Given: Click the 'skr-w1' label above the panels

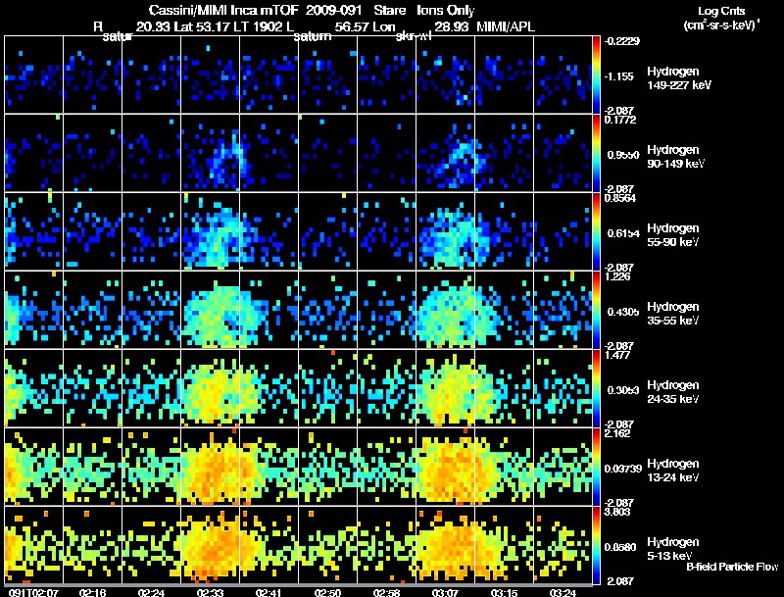Looking at the screenshot, I should (414, 36).
